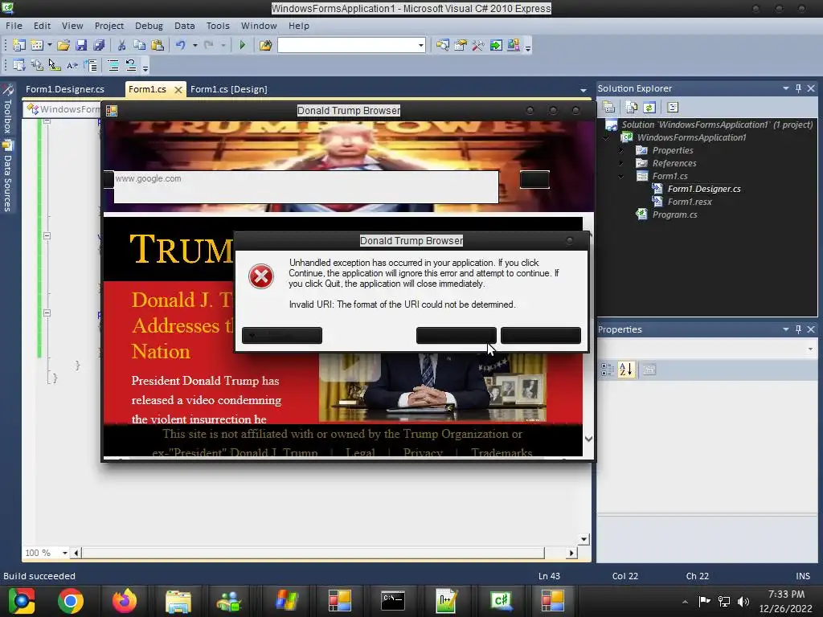Toggle the Solution Explorer auto-hide pin
Viewport: 823px width, 617px height.
click(798, 88)
